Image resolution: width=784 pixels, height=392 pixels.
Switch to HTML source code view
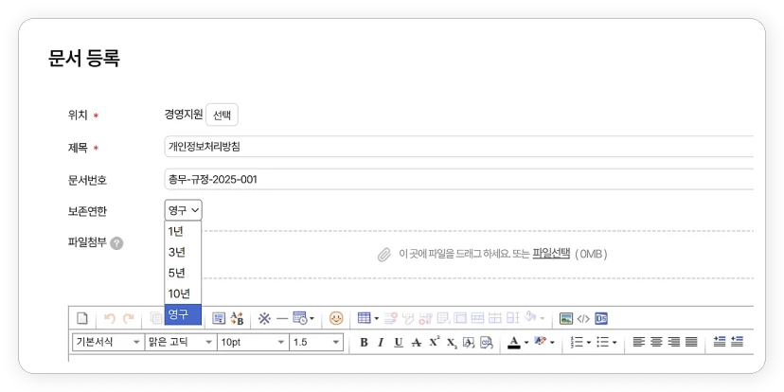(x=583, y=318)
